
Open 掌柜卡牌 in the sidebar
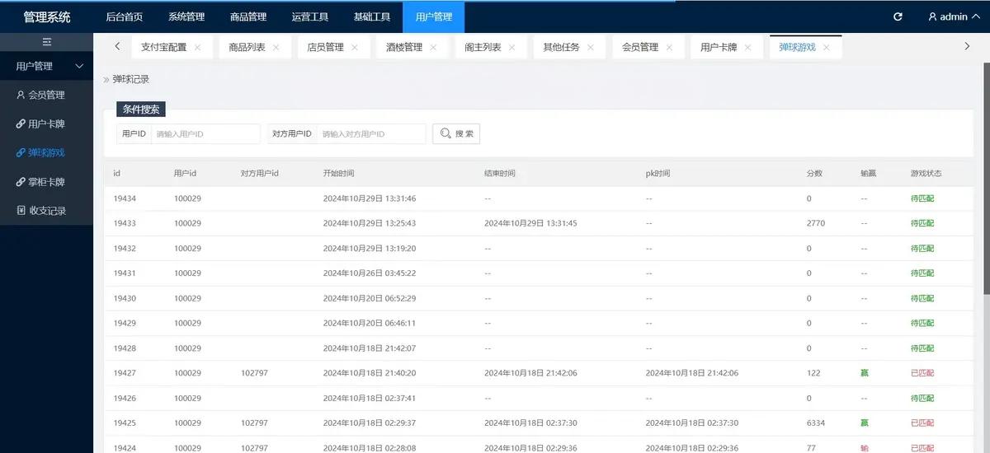click(x=47, y=181)
